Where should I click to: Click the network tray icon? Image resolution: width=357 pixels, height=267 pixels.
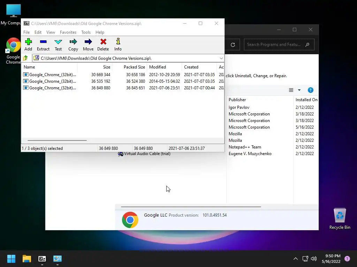305,259
